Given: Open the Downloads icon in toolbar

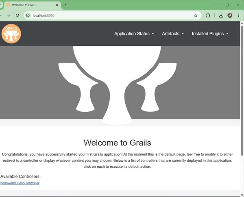Looking at the screenshot, I should coord(221,15).
